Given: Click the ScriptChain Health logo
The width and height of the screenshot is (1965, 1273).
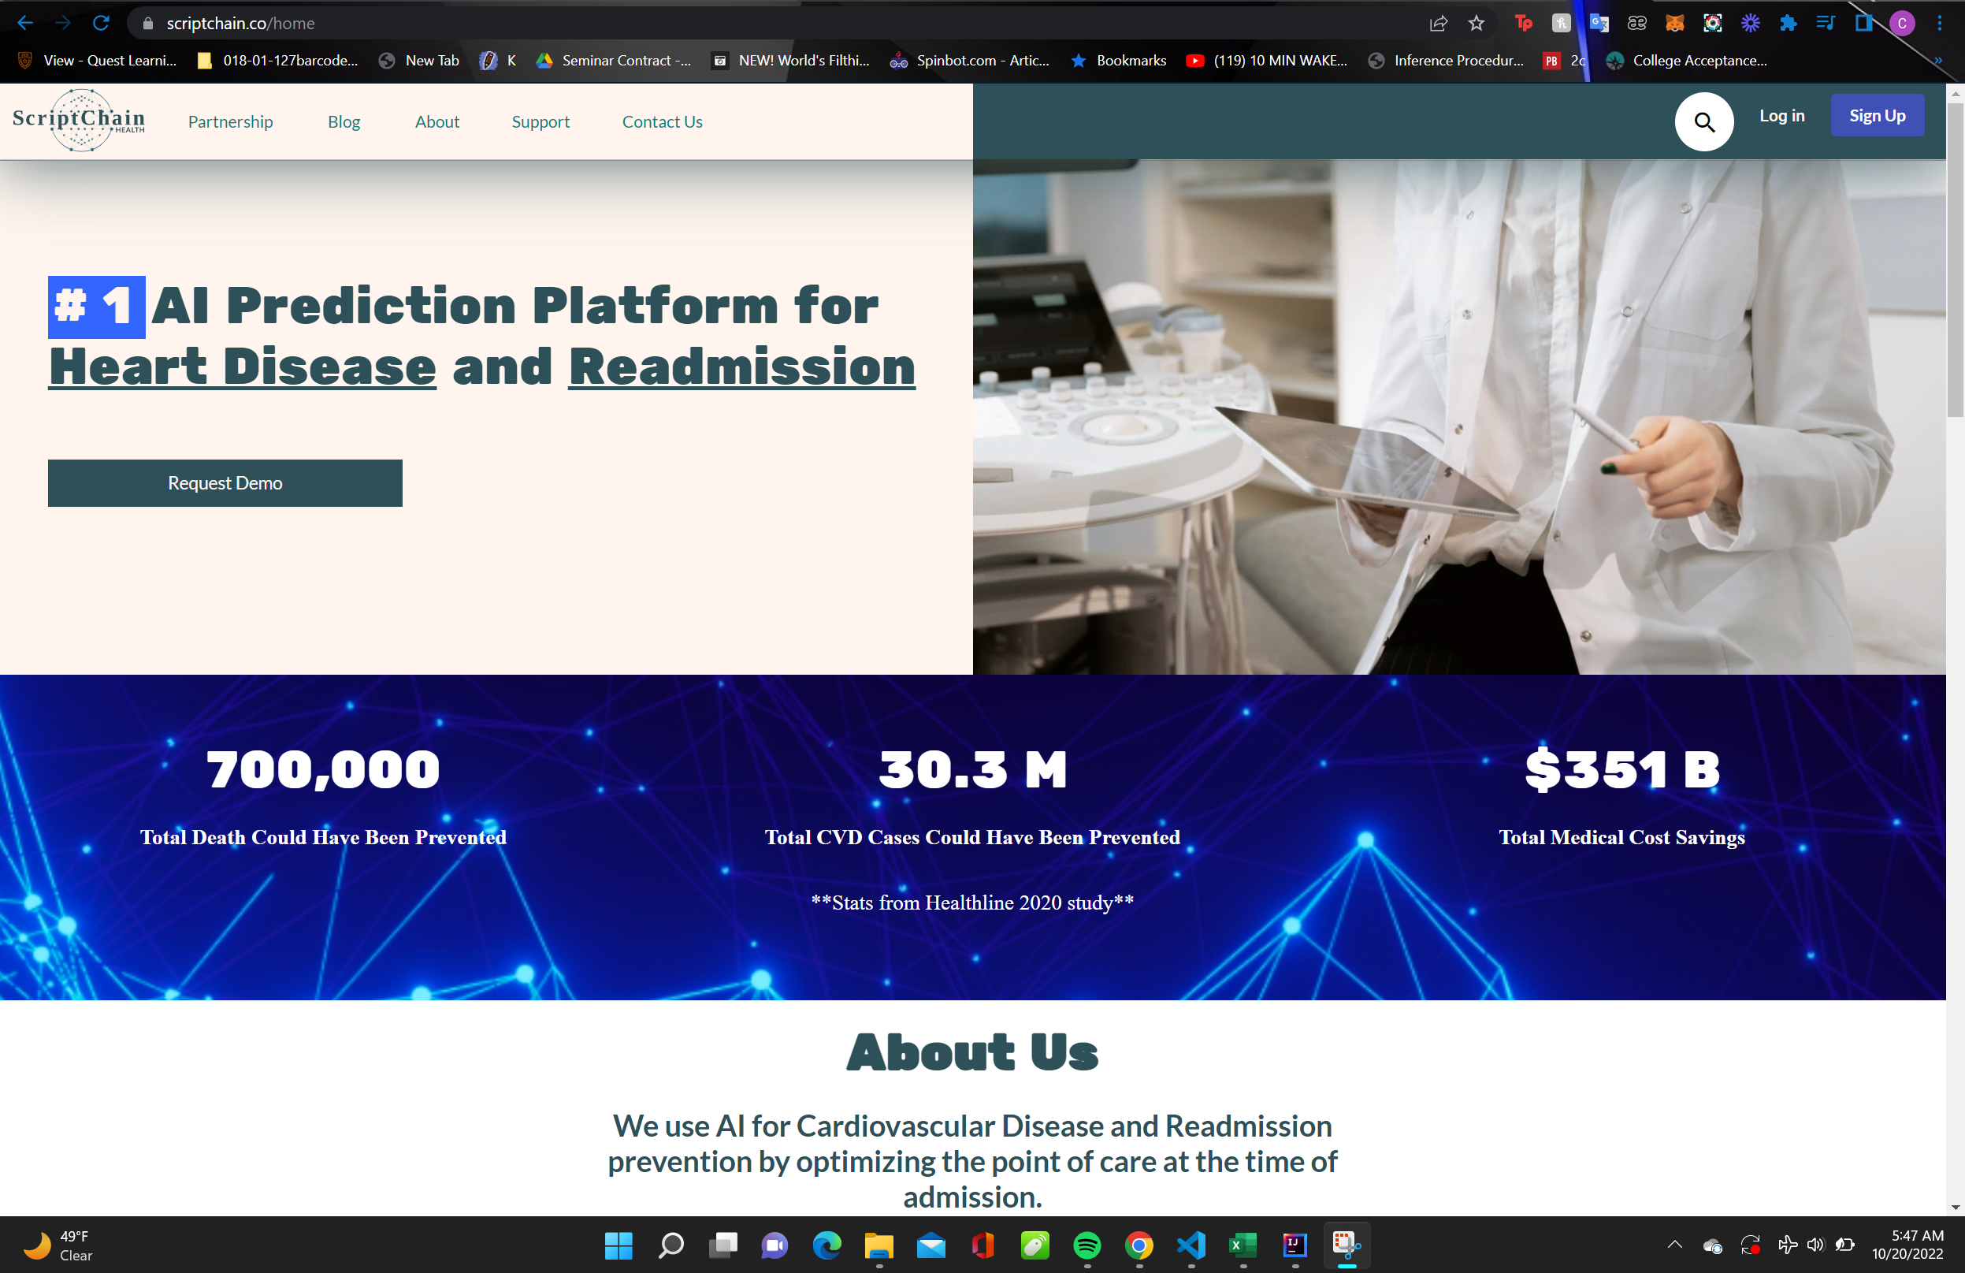Looking at the screenshot, I should [80, 121].
